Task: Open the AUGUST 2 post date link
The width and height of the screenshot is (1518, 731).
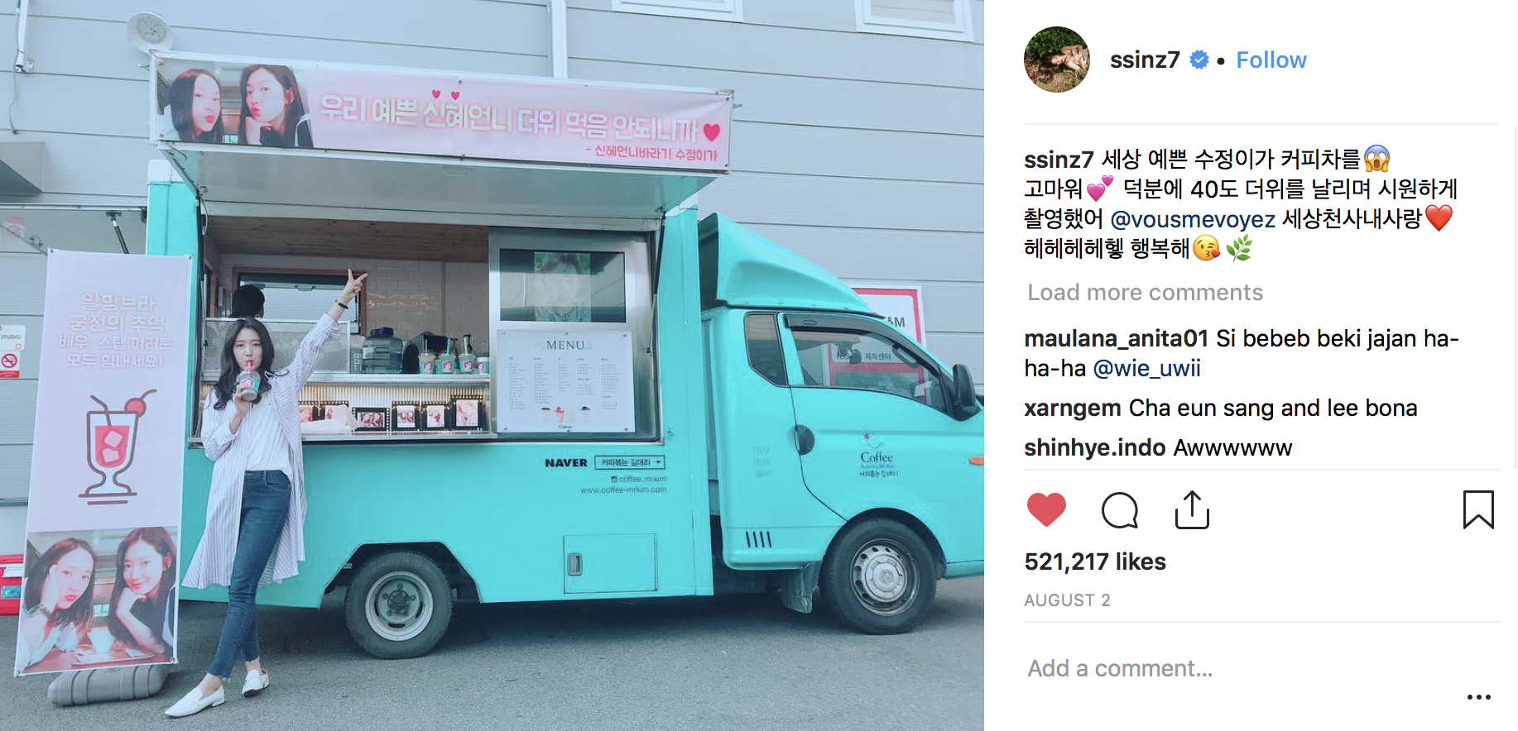Action: pos(1067,600)
